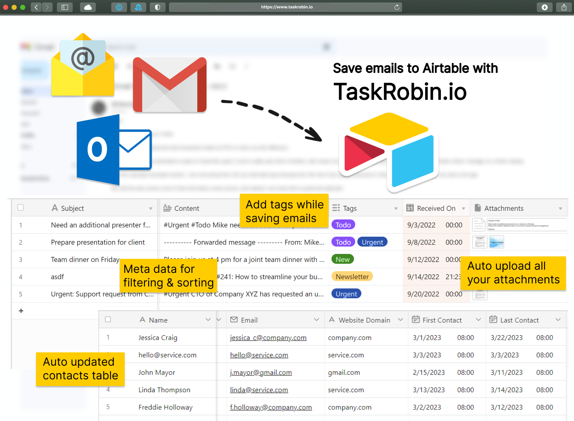Click the Urgent tag in row 5
The width and height of the screenshot is (574, 421).
[346, 294]
